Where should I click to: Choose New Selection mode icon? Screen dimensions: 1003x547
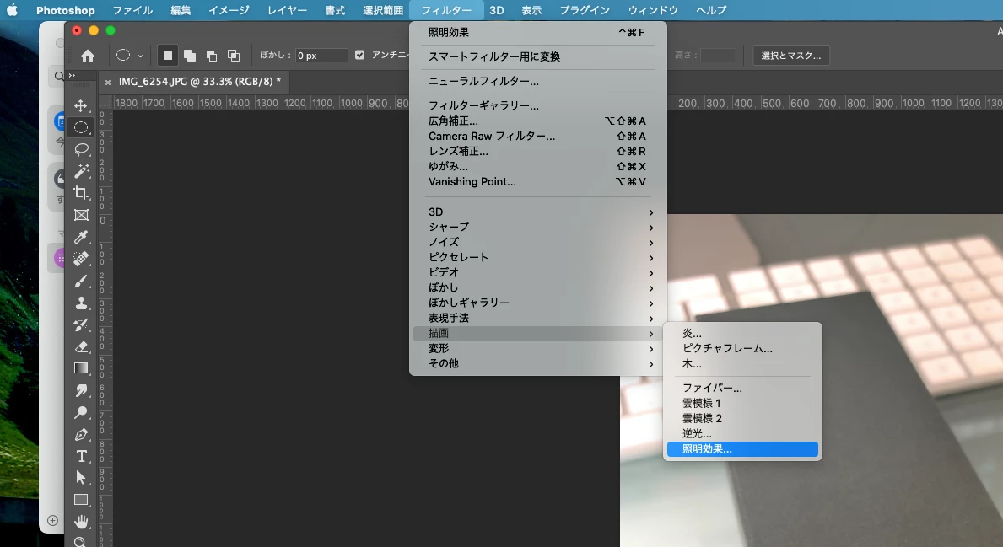click(168, 56)
